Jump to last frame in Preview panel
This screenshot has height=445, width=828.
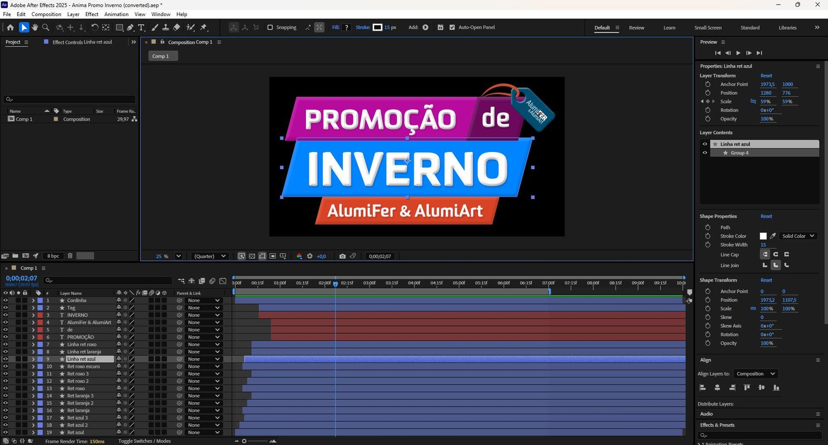[x=759, y=53]
